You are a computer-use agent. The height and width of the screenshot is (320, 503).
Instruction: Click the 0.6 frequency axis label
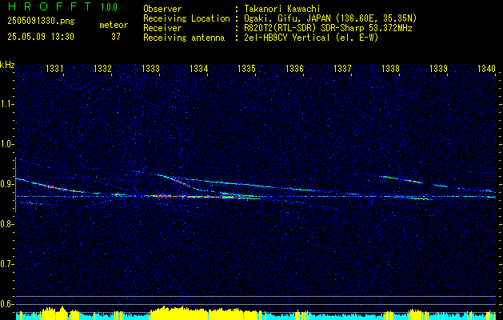(6, 304)
